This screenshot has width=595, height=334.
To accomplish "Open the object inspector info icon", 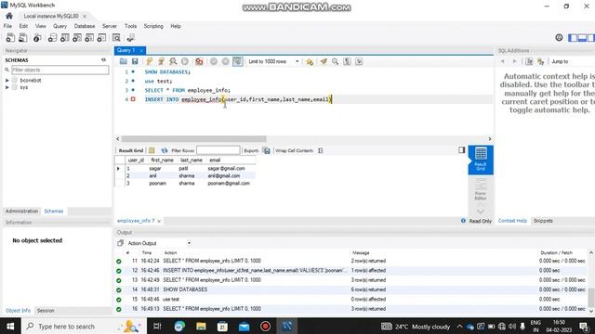I will click(37, 37).
